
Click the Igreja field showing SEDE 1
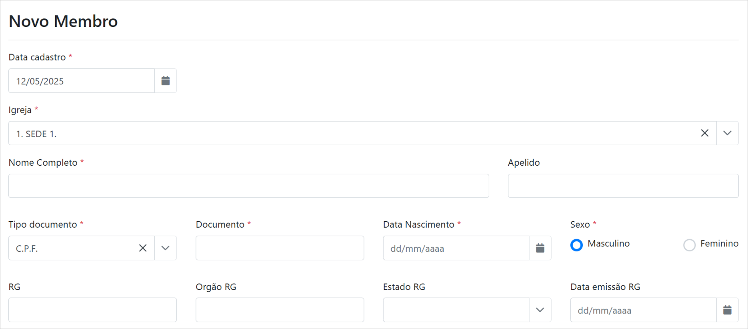pos(352,133)
